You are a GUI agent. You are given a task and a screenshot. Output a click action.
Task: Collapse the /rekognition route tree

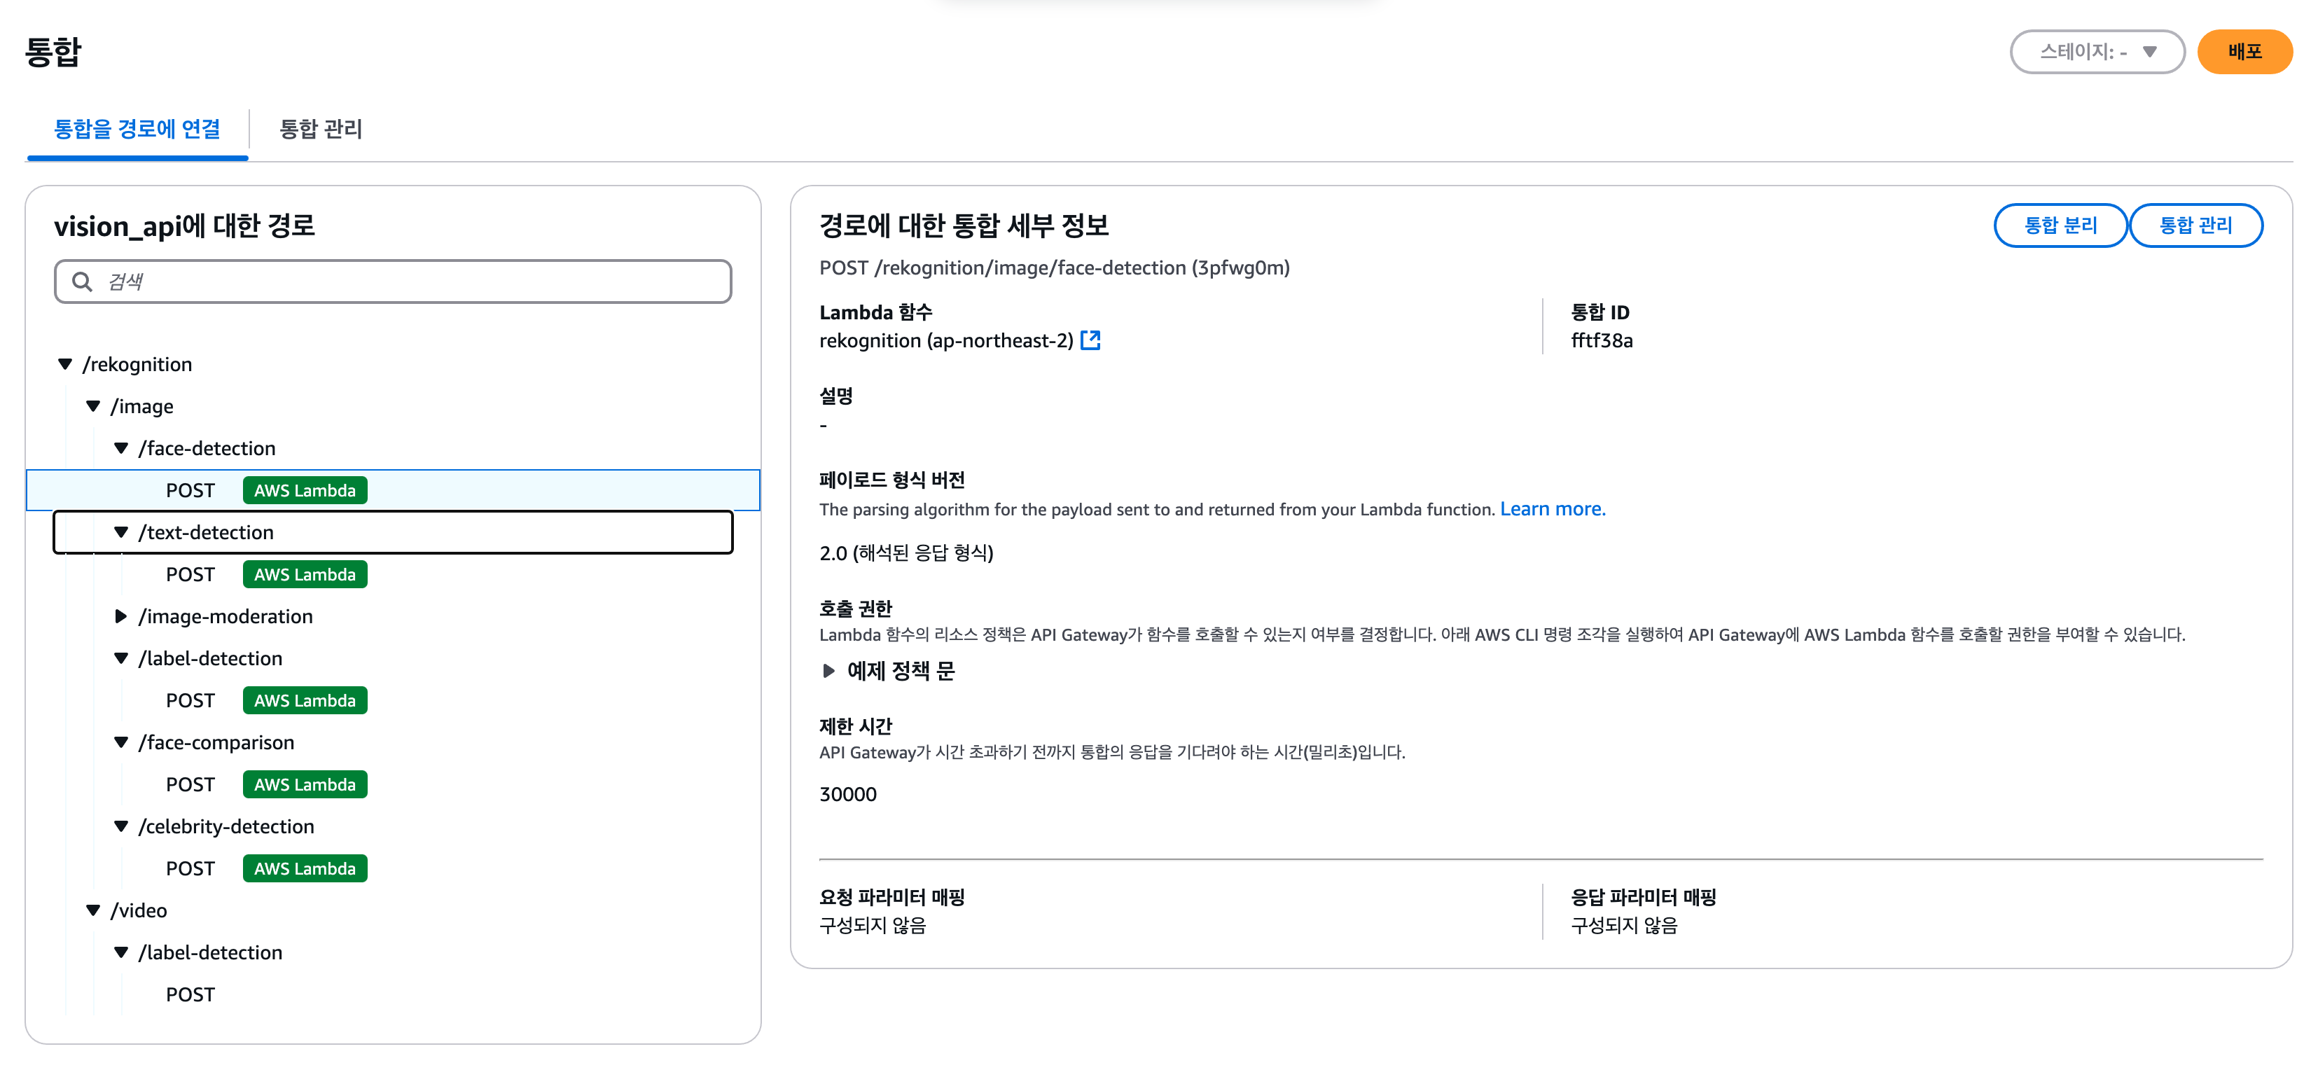(64, 364)
